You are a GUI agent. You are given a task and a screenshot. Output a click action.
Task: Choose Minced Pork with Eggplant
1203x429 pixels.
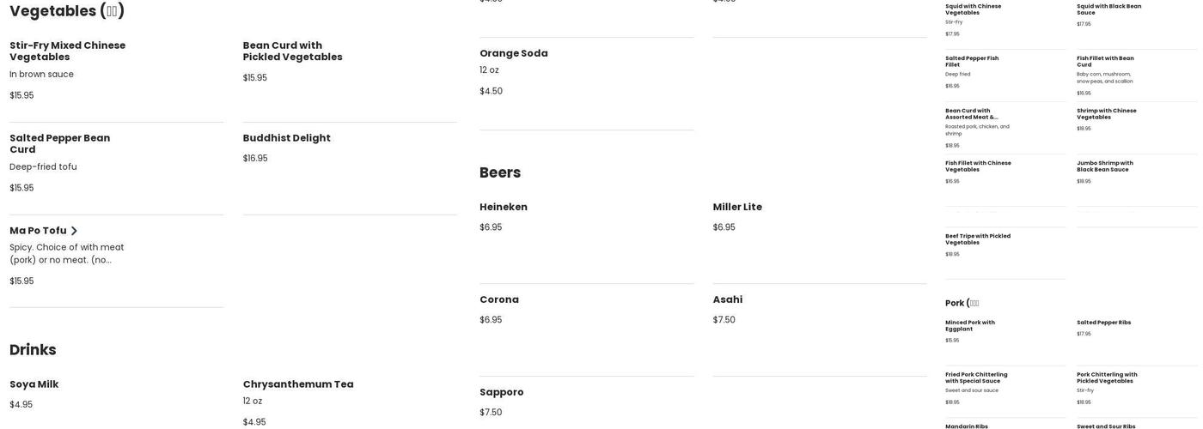969,325
